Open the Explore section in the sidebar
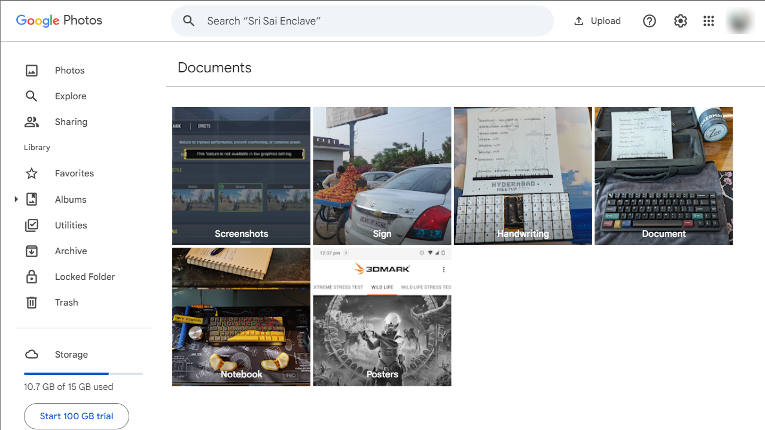765x430 pixels. click(x=70, y=96)
